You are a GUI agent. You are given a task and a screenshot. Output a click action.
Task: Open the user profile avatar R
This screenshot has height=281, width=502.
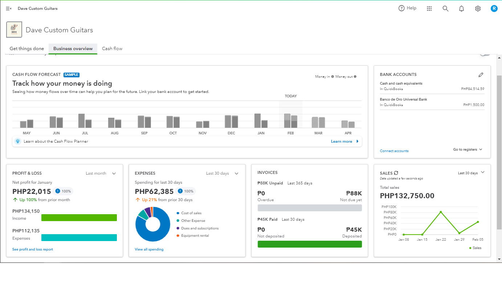494,8
